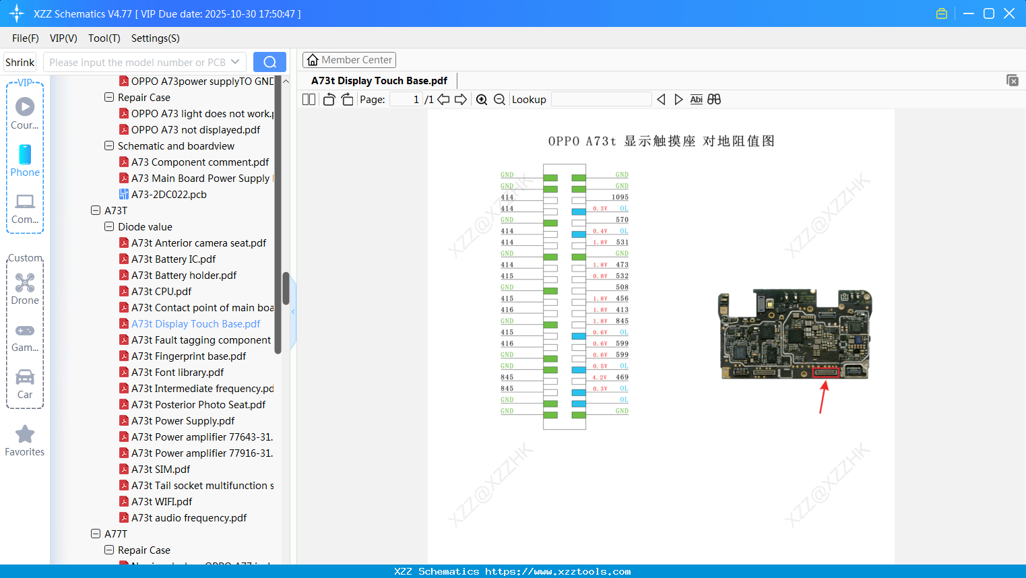Click the motherboard photo in the PDF
Screen dimensions: 1026x578
pos(795,335)
